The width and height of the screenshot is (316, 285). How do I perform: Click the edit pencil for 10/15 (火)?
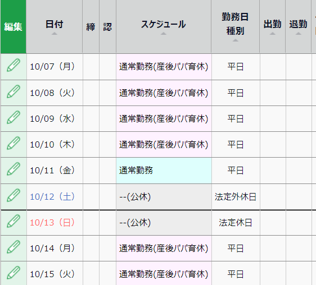tap(13, 273)
